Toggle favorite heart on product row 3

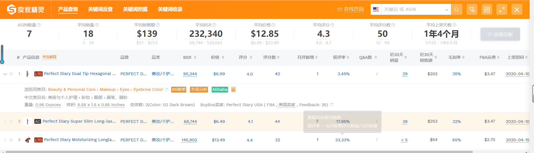(11, 140)
